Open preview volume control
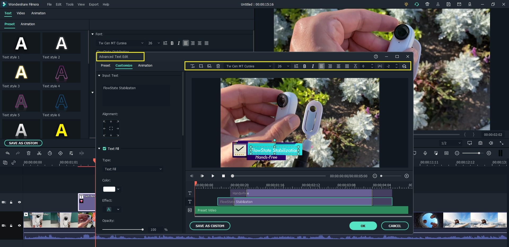509x247 pixels. [491, 143]
